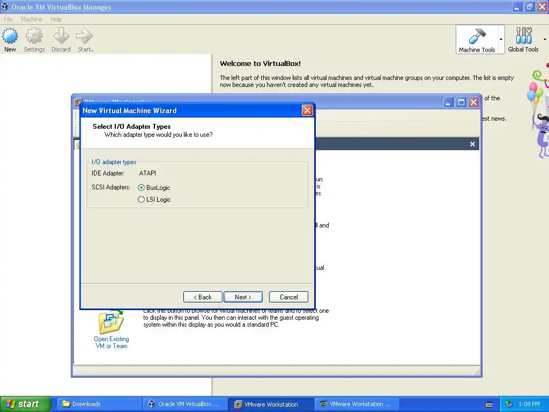This screenshot has width=549, height=412.
Task: Click the 1:08 PM taskbar clock
Action: (x=529, y=404)
